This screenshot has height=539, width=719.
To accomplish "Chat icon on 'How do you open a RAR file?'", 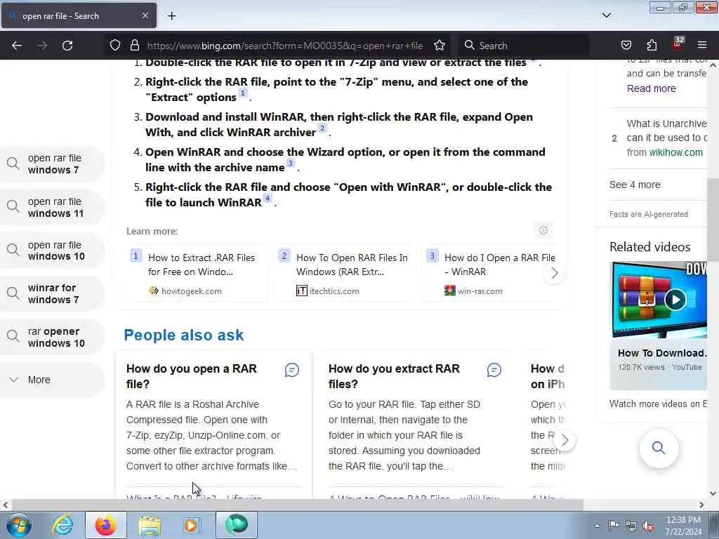I will (291, 370).
